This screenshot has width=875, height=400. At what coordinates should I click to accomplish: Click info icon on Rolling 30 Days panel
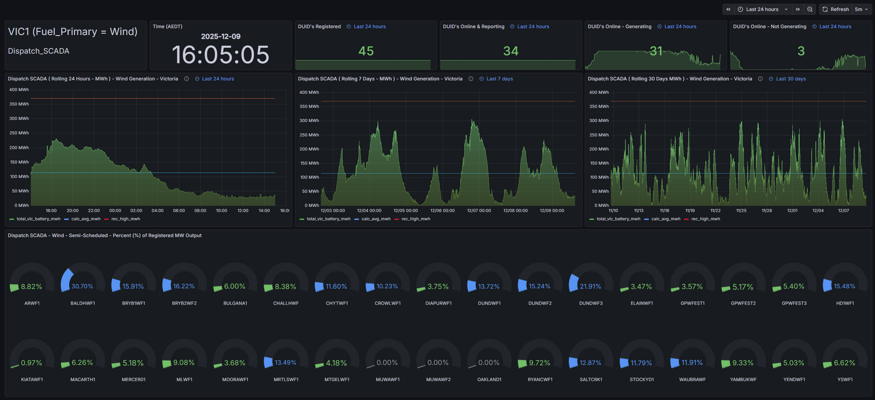pos(760,79)
